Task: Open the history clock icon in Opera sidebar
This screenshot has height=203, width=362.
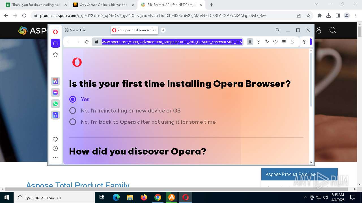Action: (x=55, y=149)
